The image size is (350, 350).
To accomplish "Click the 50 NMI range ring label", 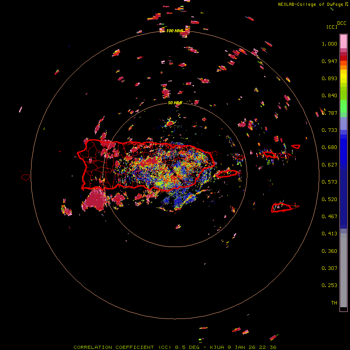I will (175, 103).
